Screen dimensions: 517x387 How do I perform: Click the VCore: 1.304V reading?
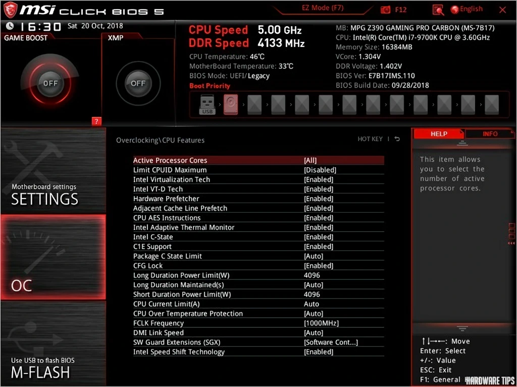point(358,56)
